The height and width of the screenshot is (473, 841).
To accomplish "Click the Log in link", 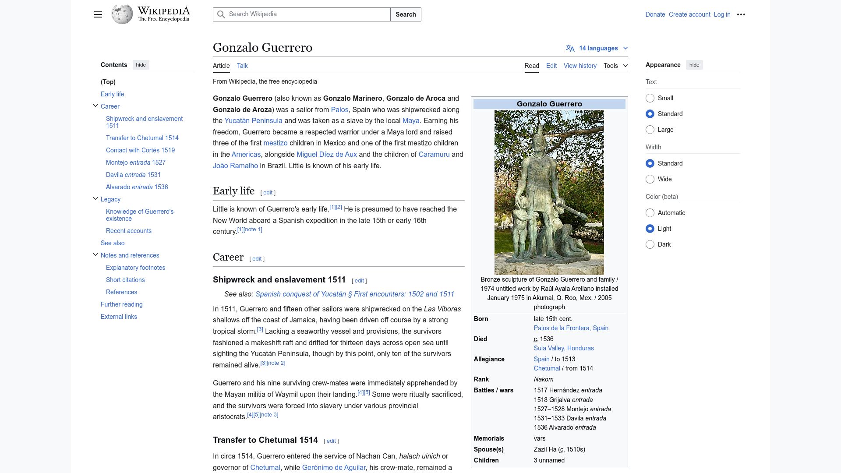I will 722,14.
